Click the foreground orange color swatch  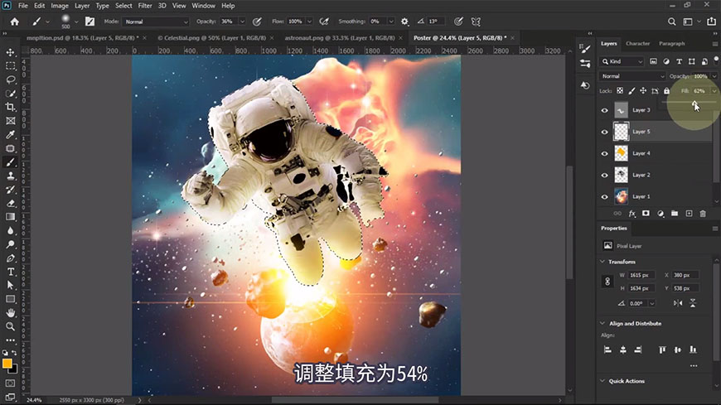tap(7, 364)
